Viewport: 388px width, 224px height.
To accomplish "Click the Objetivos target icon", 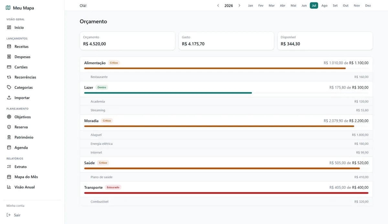I will [x=9, y=117].
